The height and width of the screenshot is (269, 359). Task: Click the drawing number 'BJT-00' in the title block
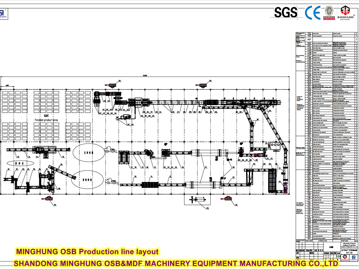[x=350, y=253]
